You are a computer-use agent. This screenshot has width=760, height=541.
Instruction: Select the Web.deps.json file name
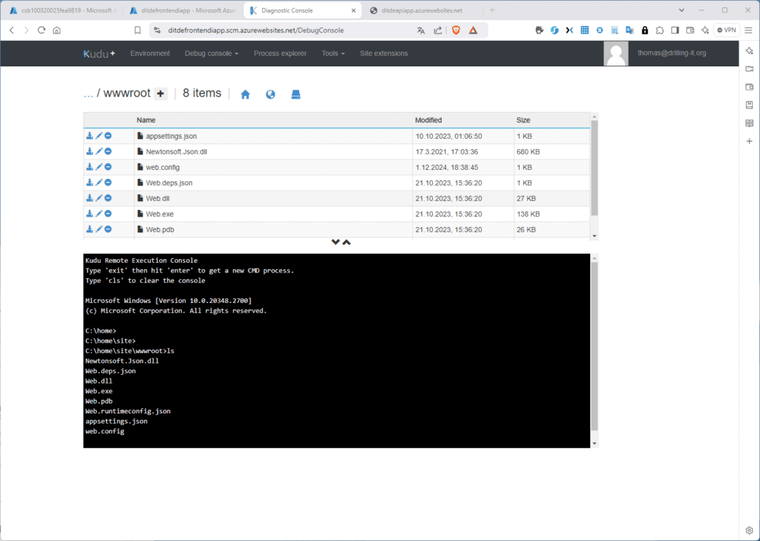[x=169, y=183]
